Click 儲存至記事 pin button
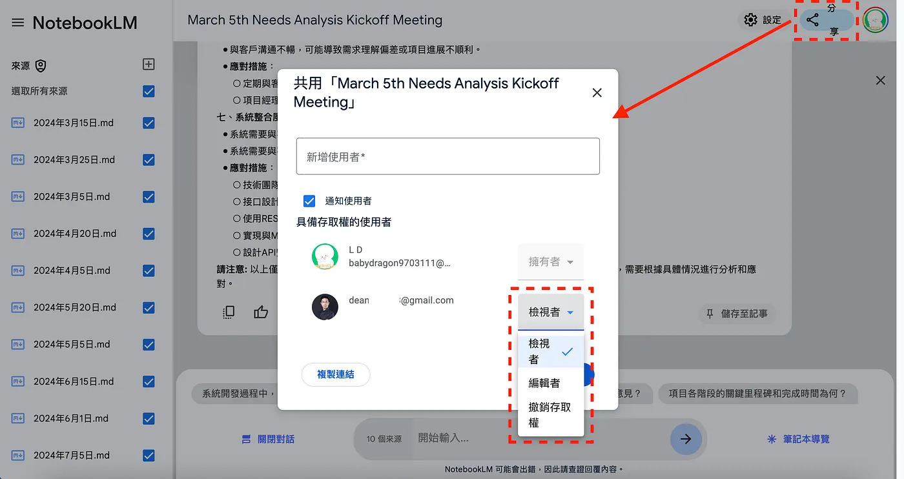This screenshot has height=479, width=904. (737, 314)
